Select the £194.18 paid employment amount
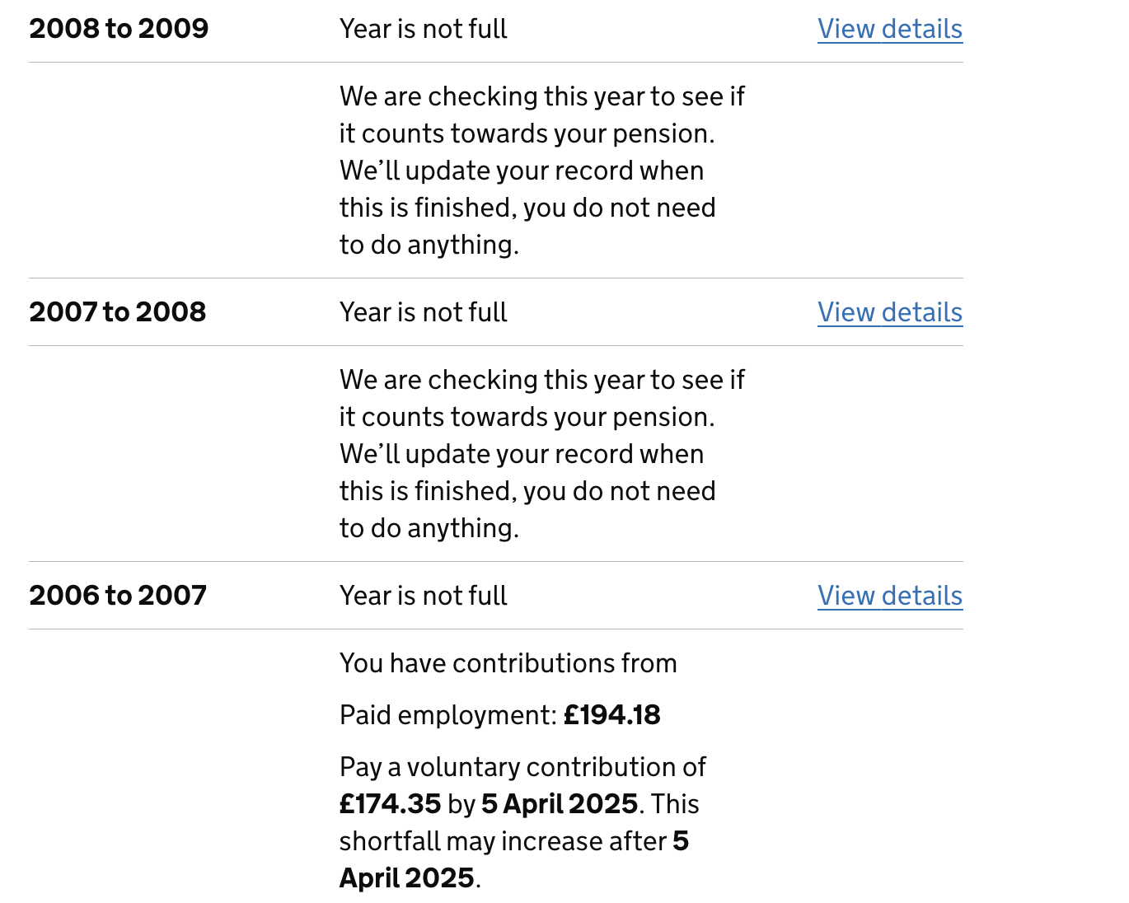The width and height of the screenshot is (1129, 903). [x=612, y=715]
